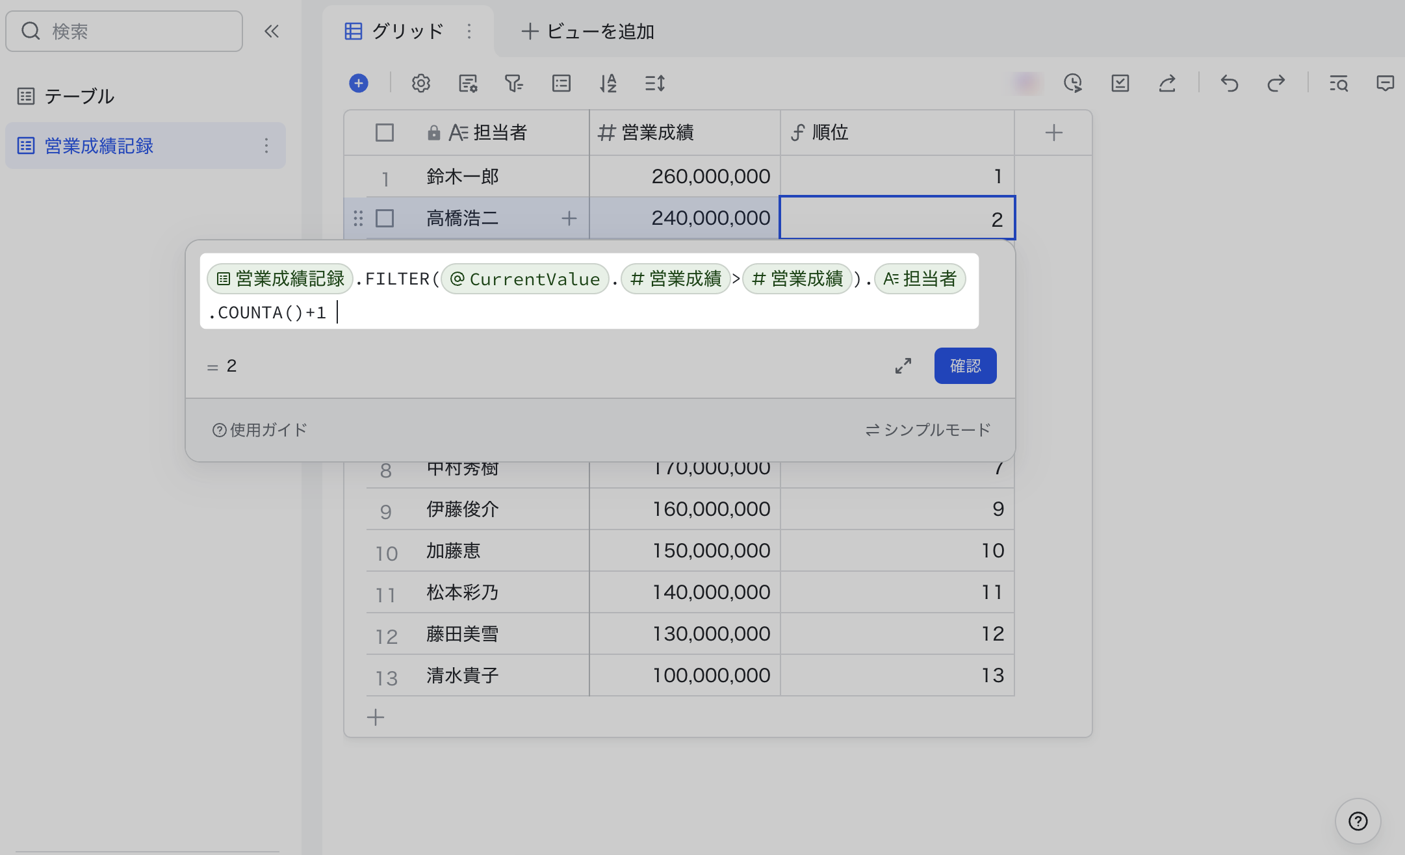Viewport: 1405px width, 855px height.
Task: Click the sort A-Z toolbar icon
Action: click(608, 83)
